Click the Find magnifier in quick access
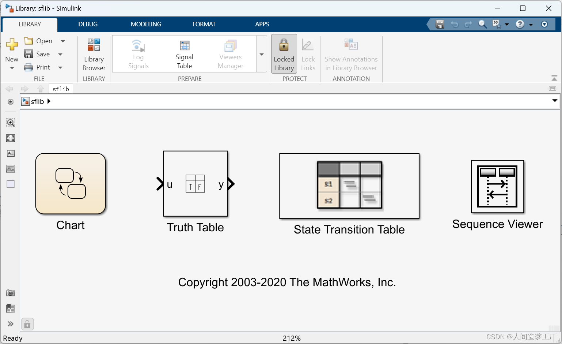This screenshot has width=562, height=344. click(x=483, y=24)
